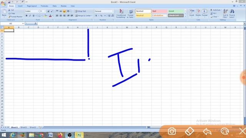The width and height of the screenshot is (246, 138).
Task: Toggle Italic formatting
Action: point(30,16)
